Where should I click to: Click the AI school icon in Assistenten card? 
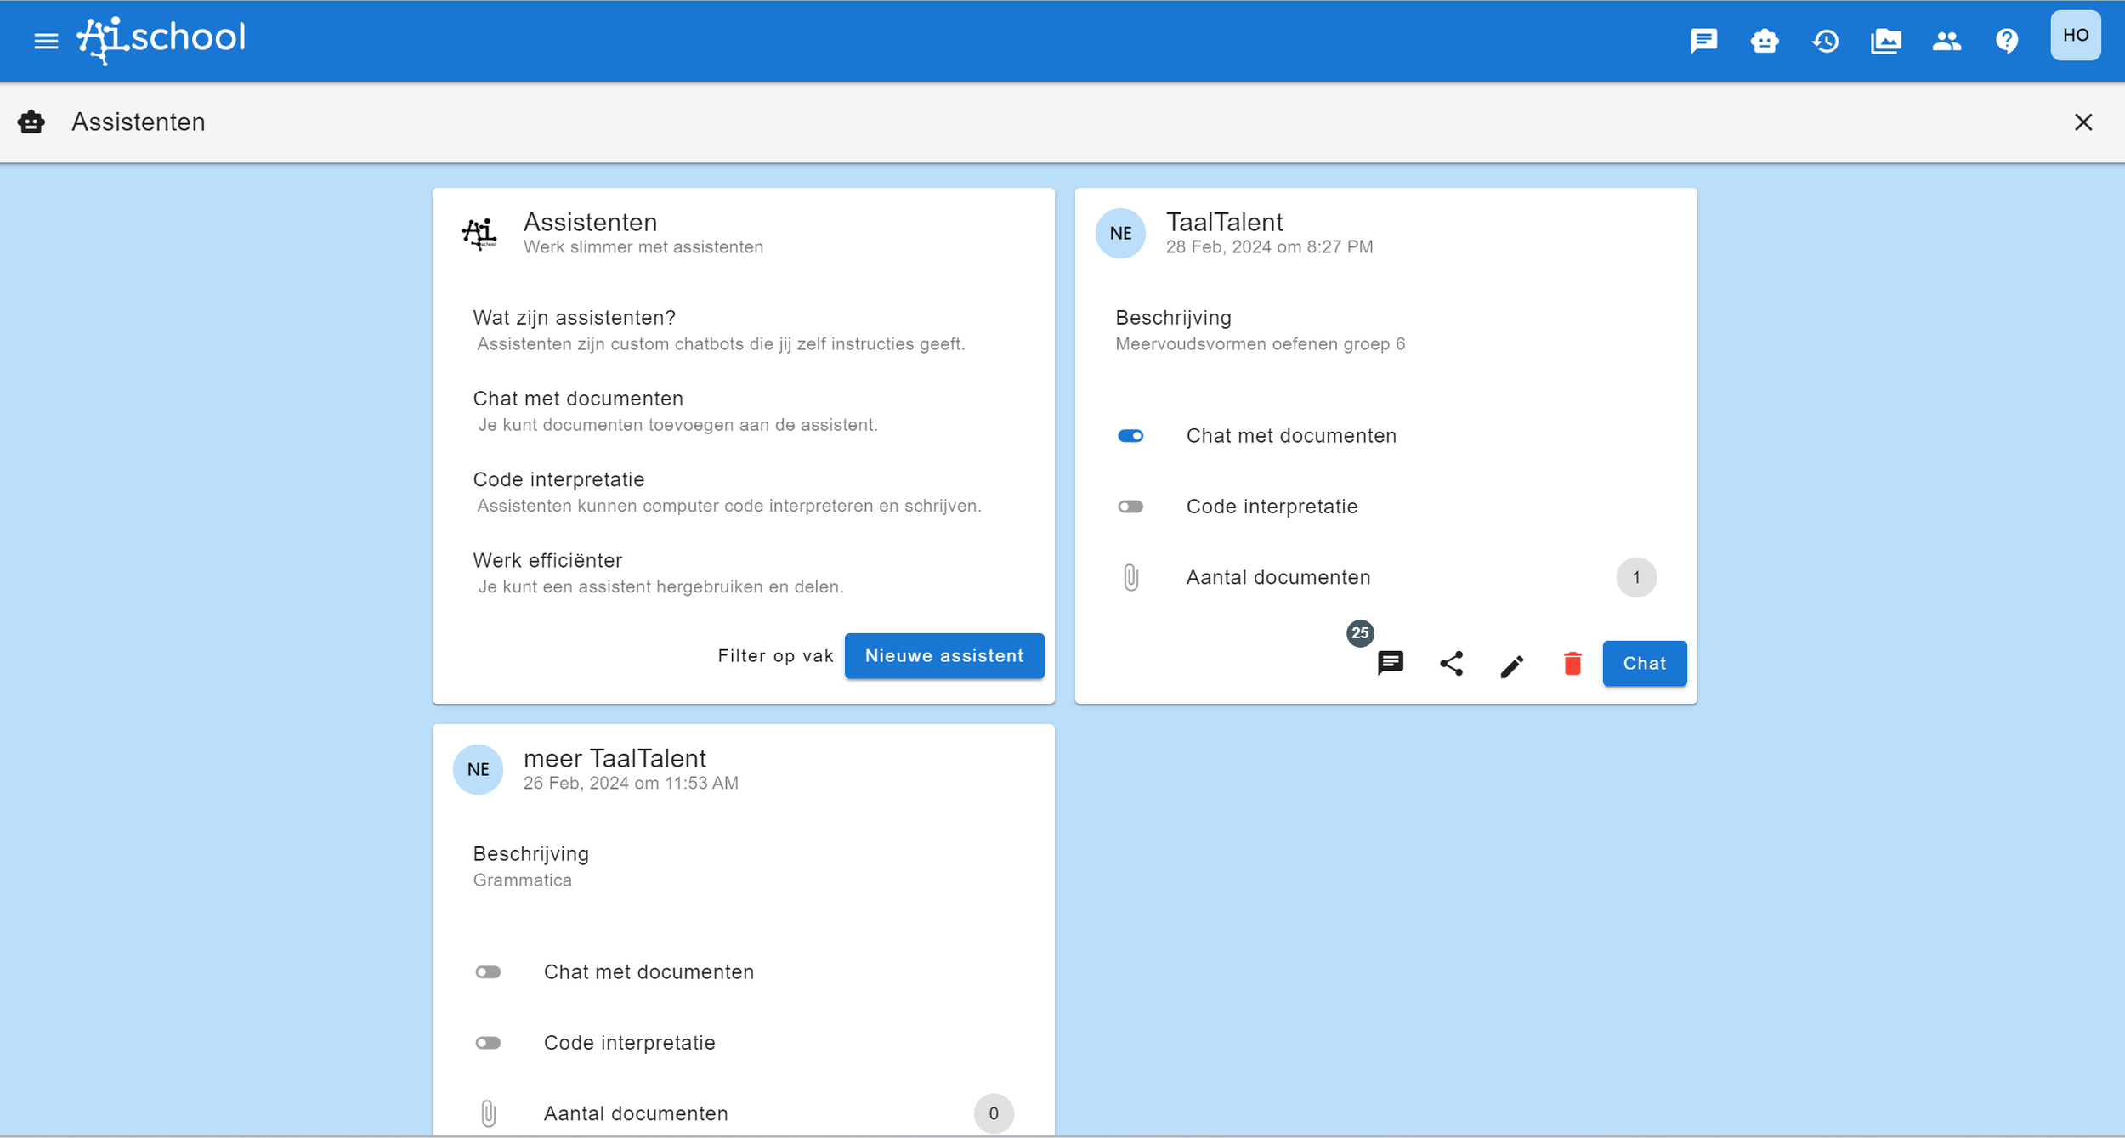tap(479, 233)
